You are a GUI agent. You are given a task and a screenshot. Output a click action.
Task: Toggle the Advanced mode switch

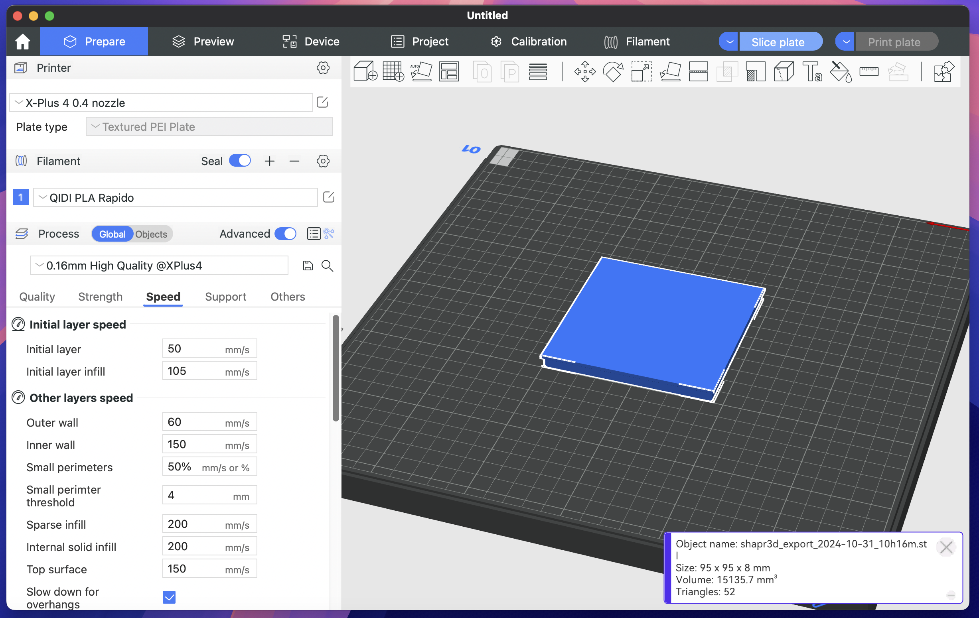click(285, 234)
